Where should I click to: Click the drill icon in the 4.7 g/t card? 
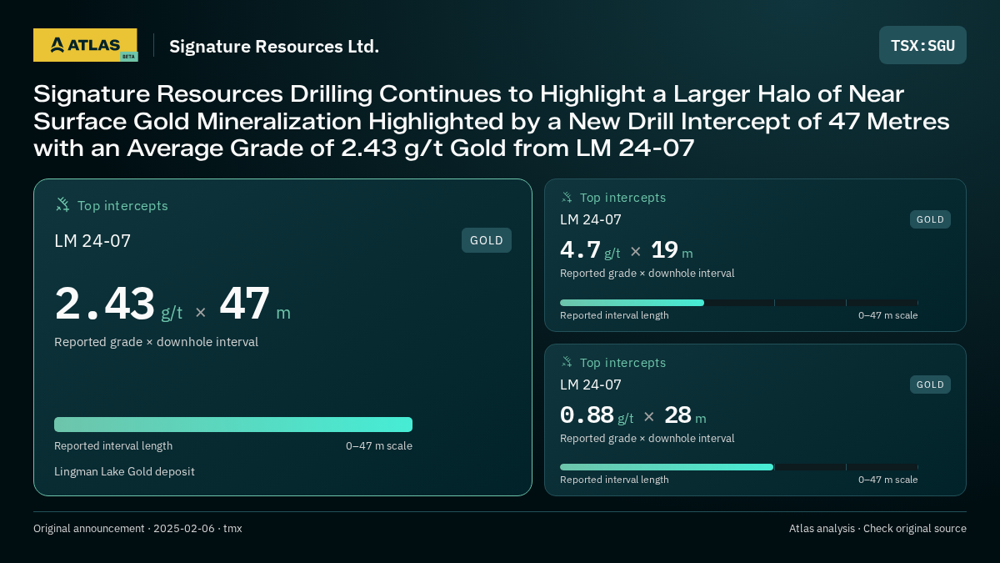567,197
